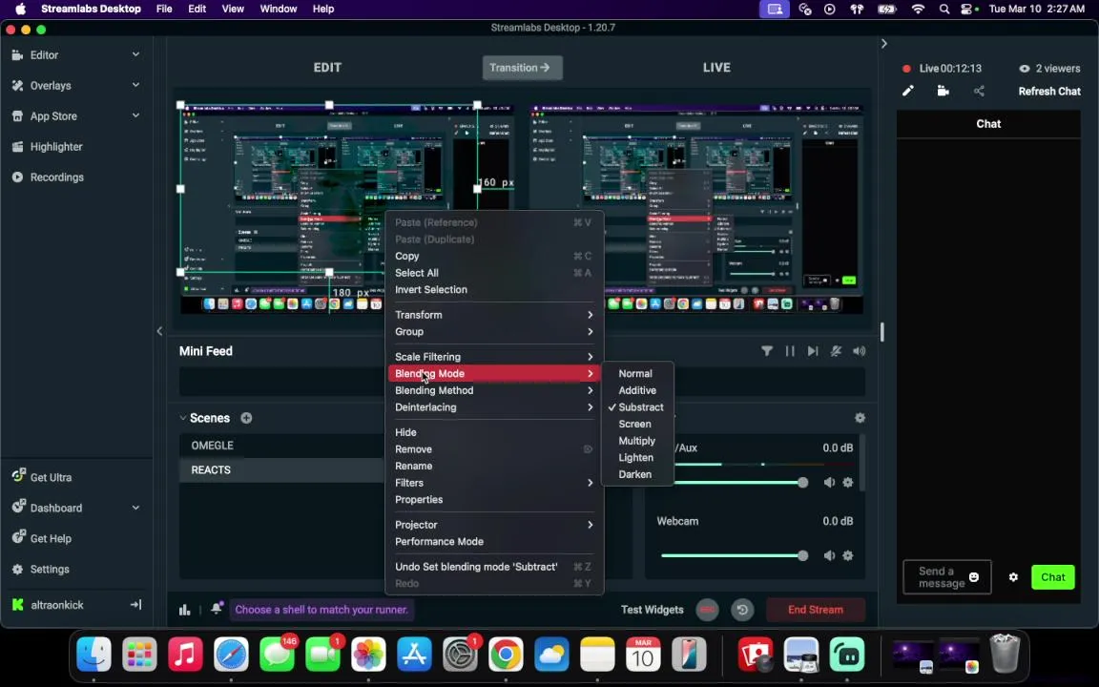Select the Normal blending mode
The image size is (1099, 687).
637,374
